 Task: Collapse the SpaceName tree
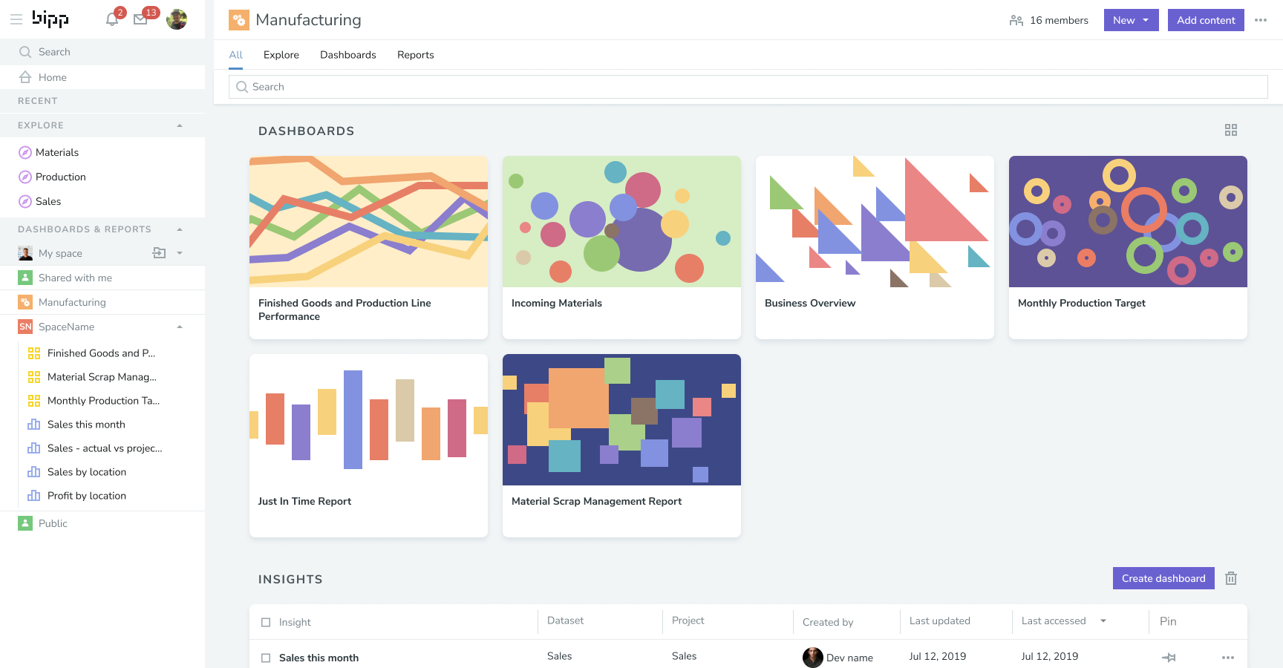point(180,327)
